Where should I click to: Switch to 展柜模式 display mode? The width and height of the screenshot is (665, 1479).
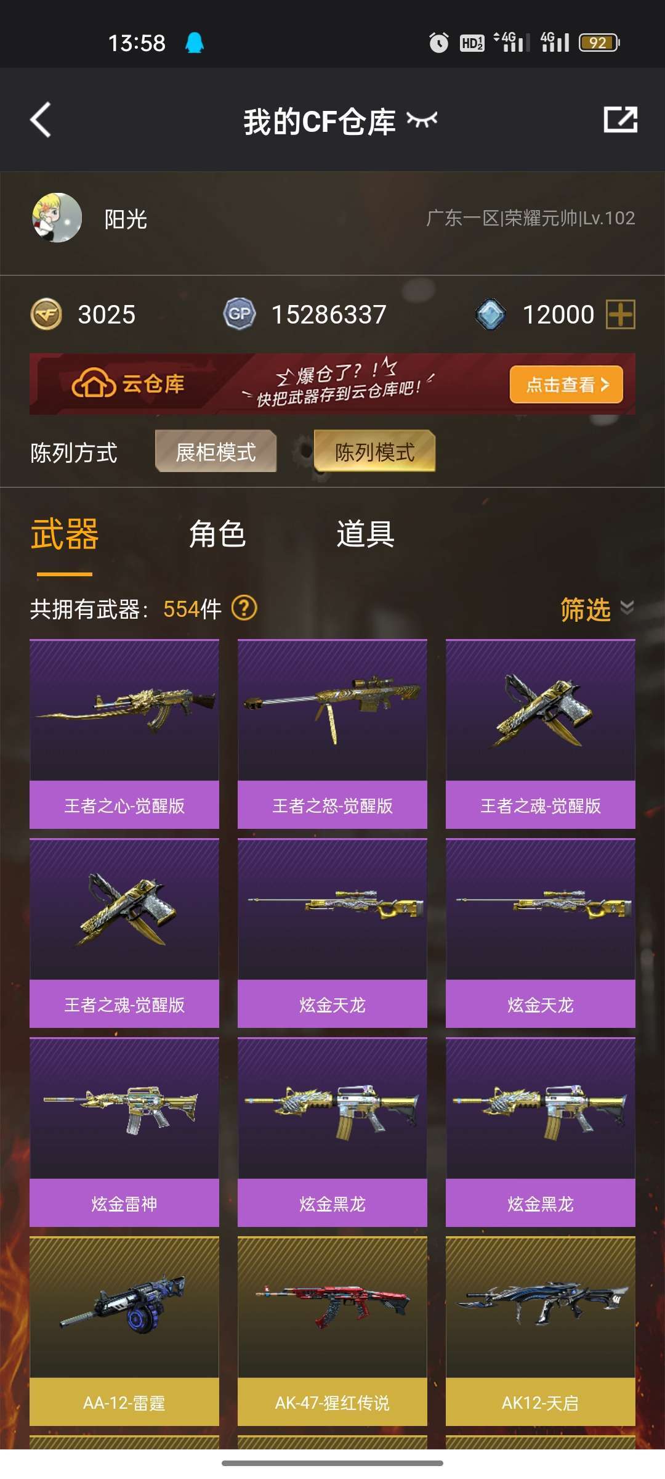coord(216,452)
